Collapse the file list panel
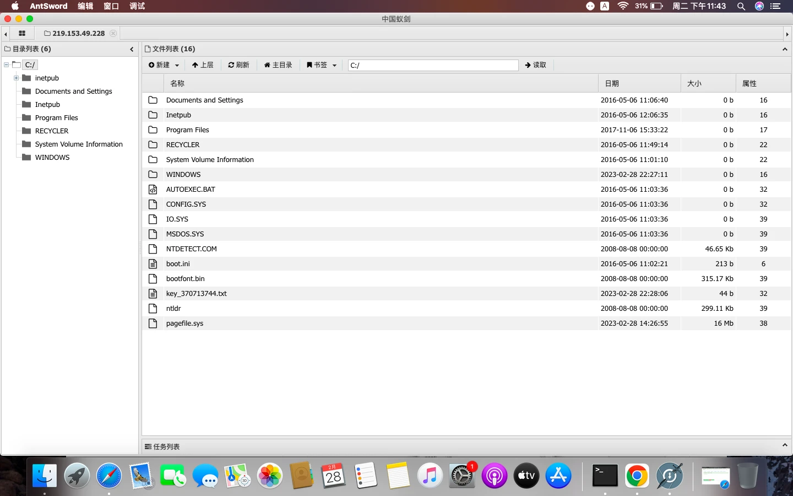 [785, 49]
